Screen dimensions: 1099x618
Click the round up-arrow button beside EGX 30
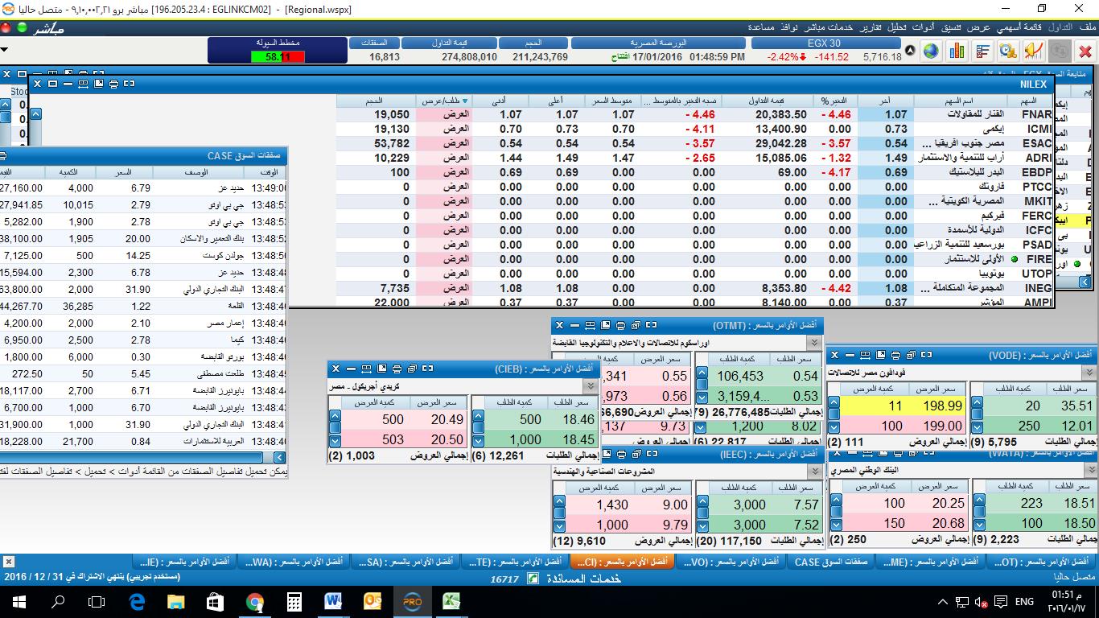pos(911,51)
